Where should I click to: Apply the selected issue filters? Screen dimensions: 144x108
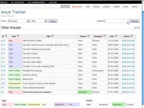point(53,21)
